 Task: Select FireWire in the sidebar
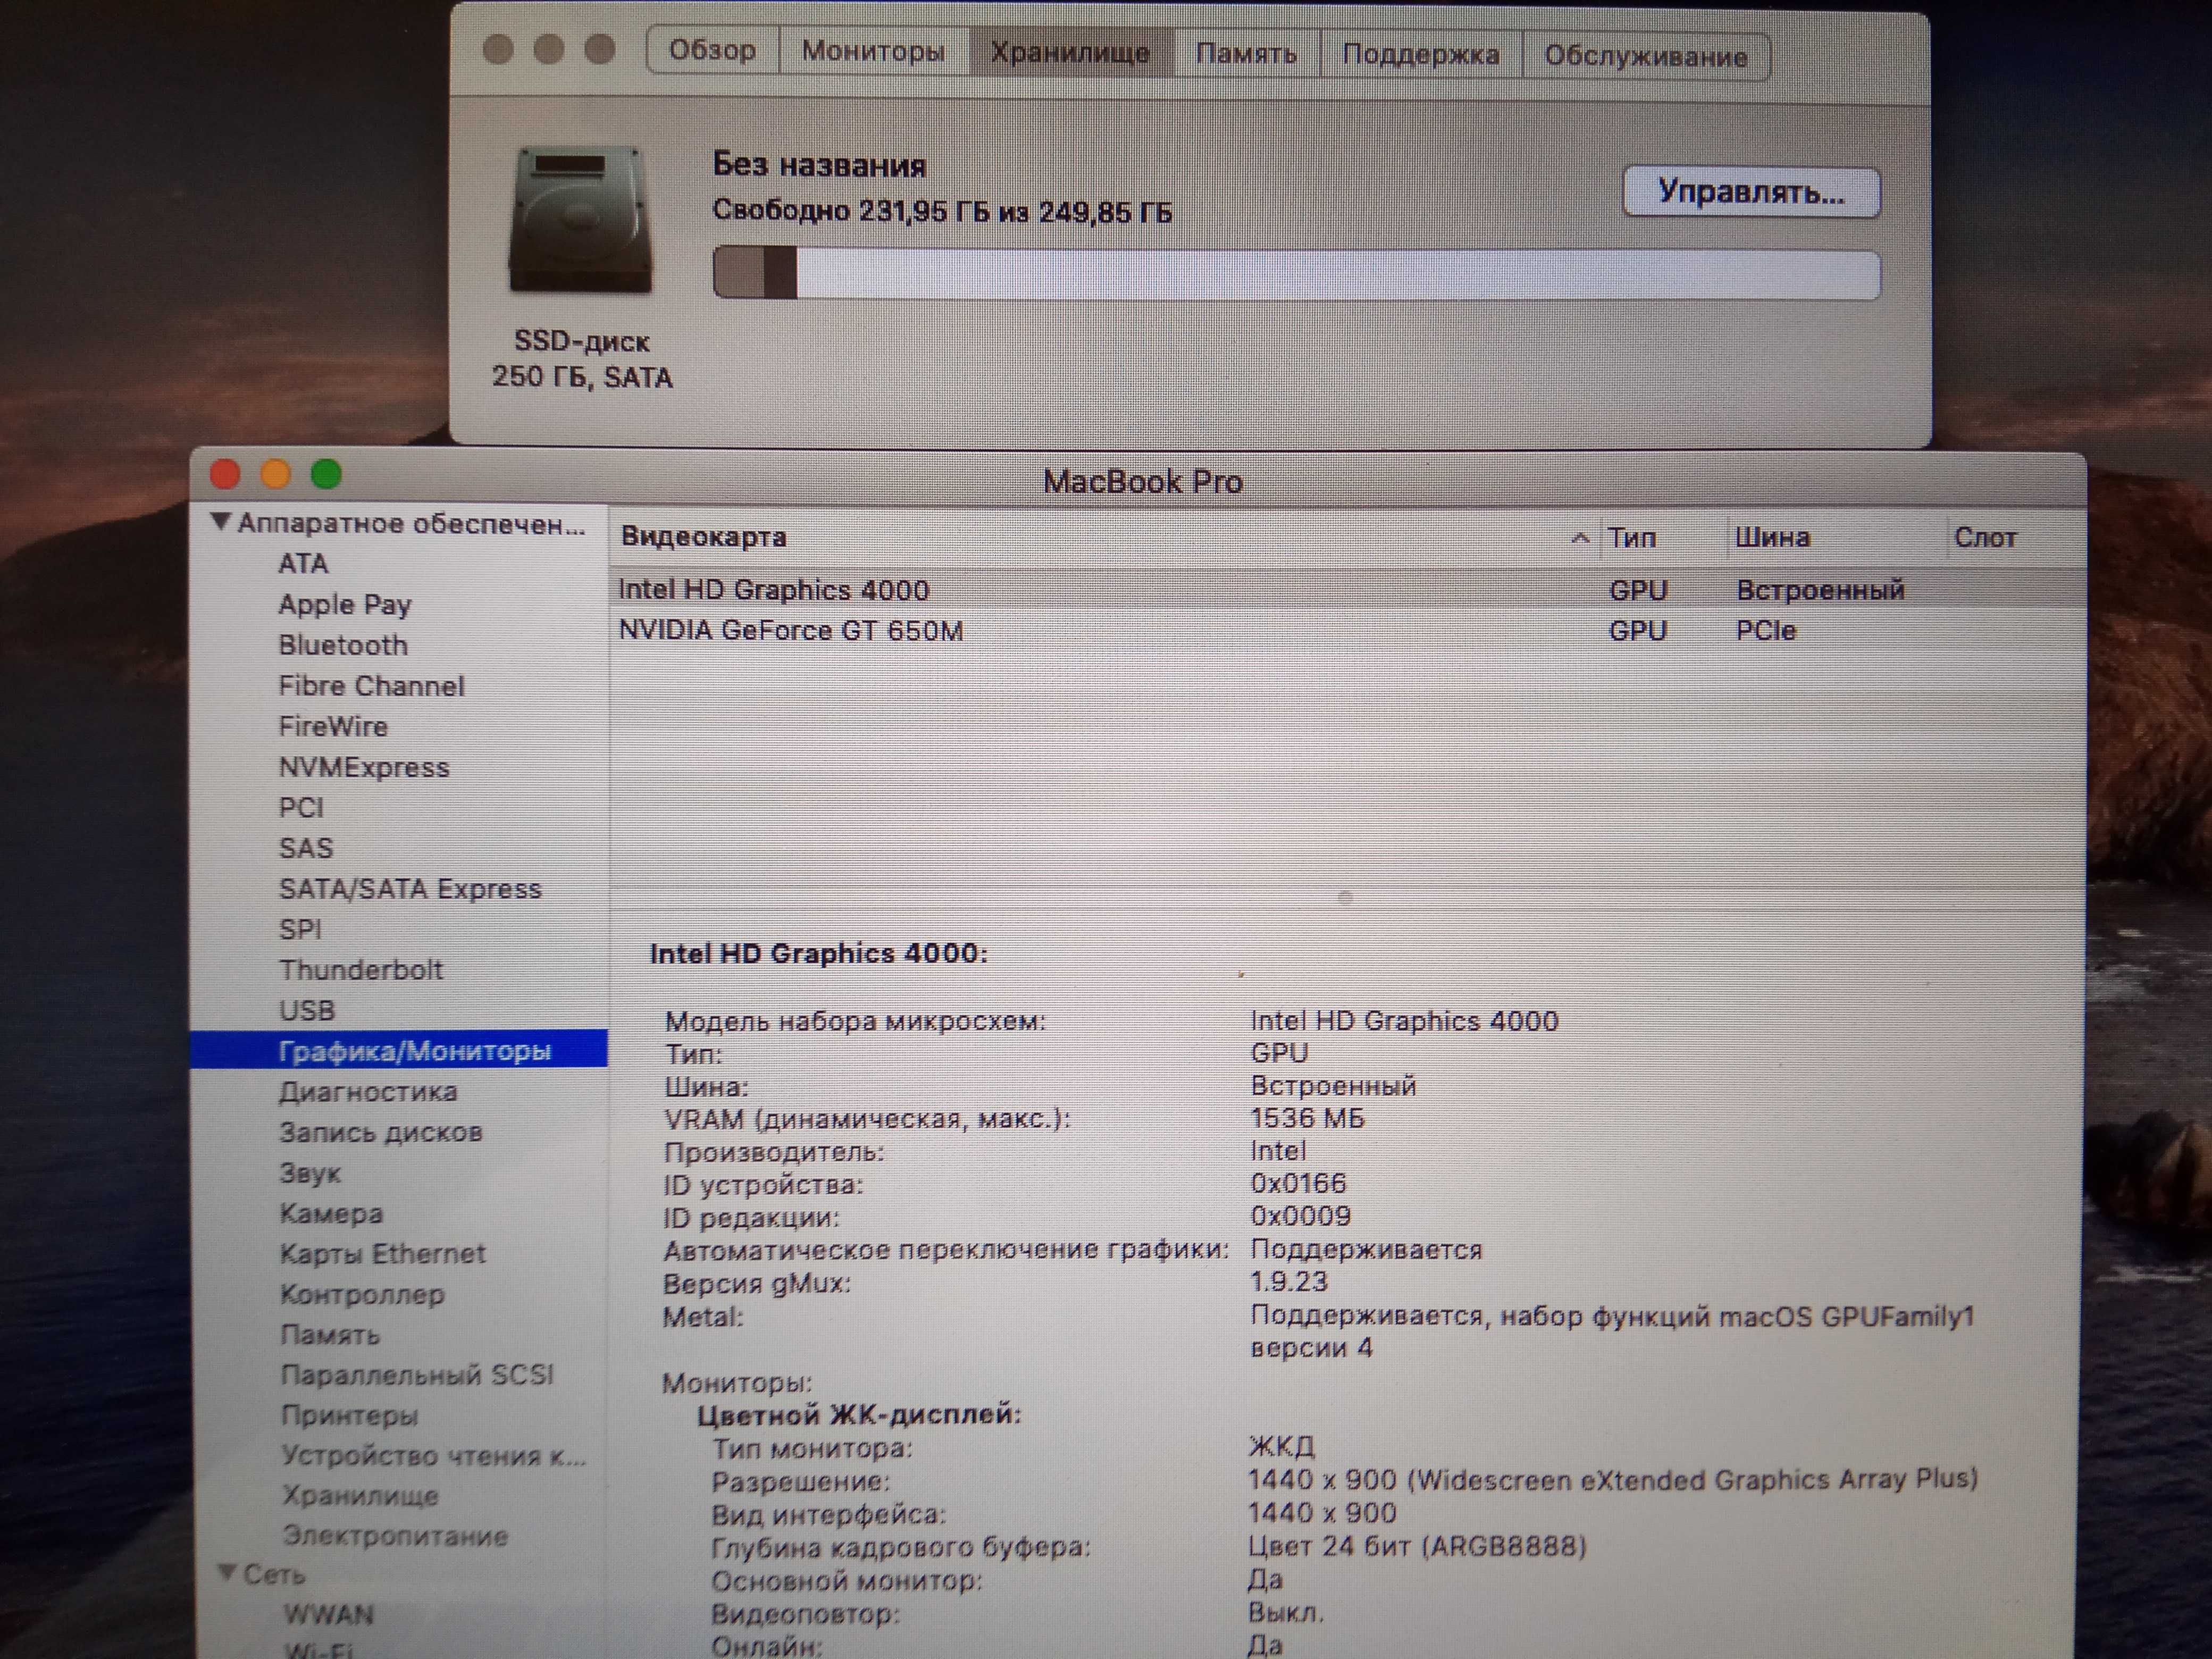(333, 726)
